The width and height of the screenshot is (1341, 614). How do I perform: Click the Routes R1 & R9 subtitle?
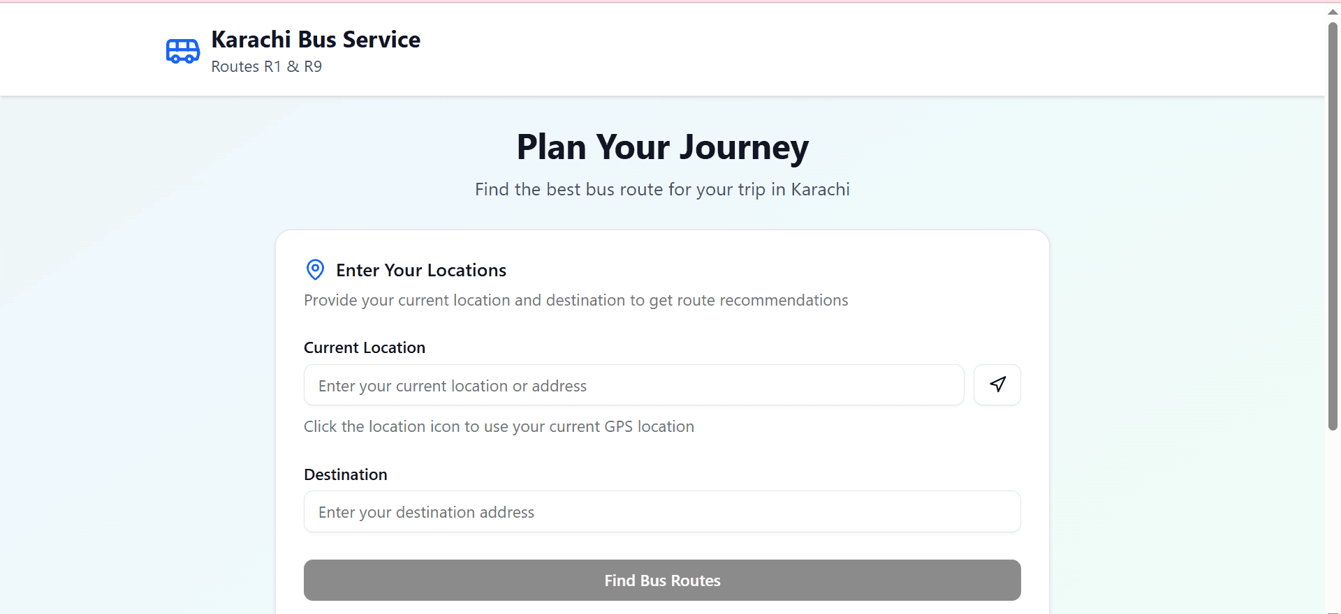(266, 67)
